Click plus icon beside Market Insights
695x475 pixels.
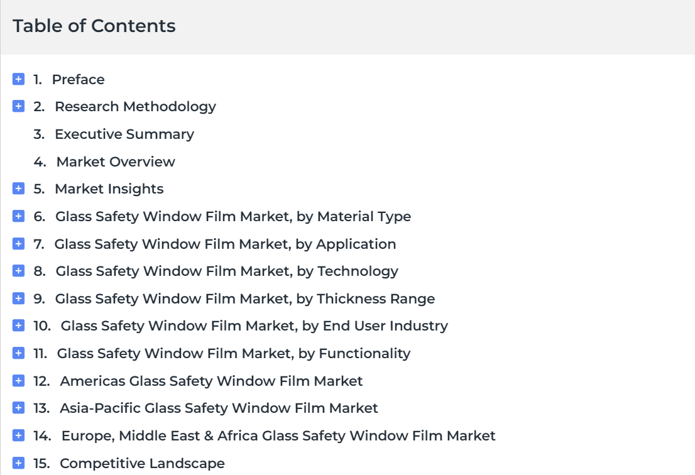[18, 188]
